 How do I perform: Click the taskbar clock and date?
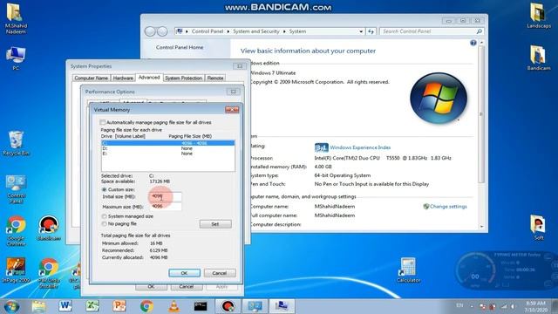[535, 306]
